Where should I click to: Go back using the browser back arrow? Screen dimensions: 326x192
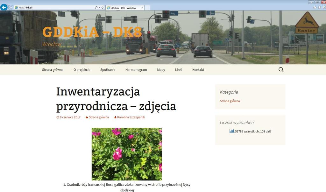coord(4,7)
